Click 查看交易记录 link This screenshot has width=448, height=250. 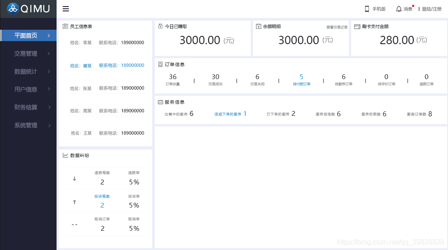tap(337, 28)
